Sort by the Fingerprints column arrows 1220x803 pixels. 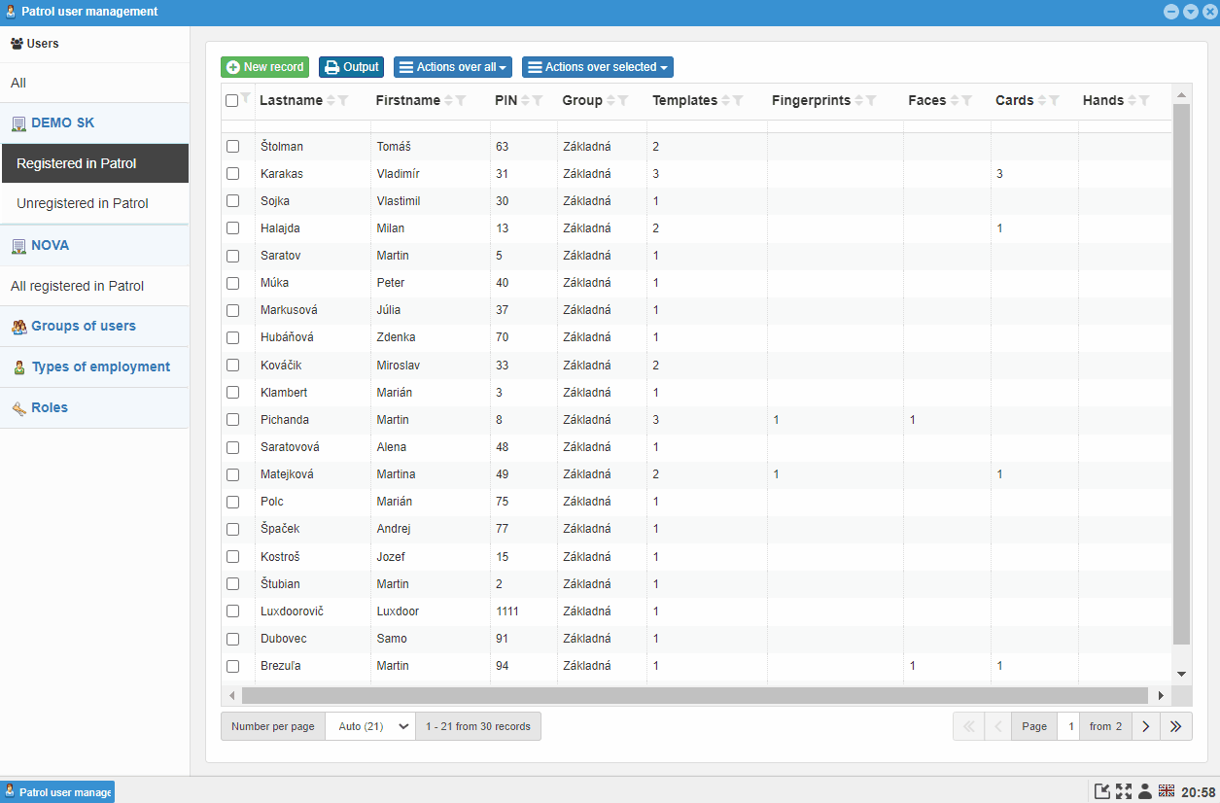(859, 100)
